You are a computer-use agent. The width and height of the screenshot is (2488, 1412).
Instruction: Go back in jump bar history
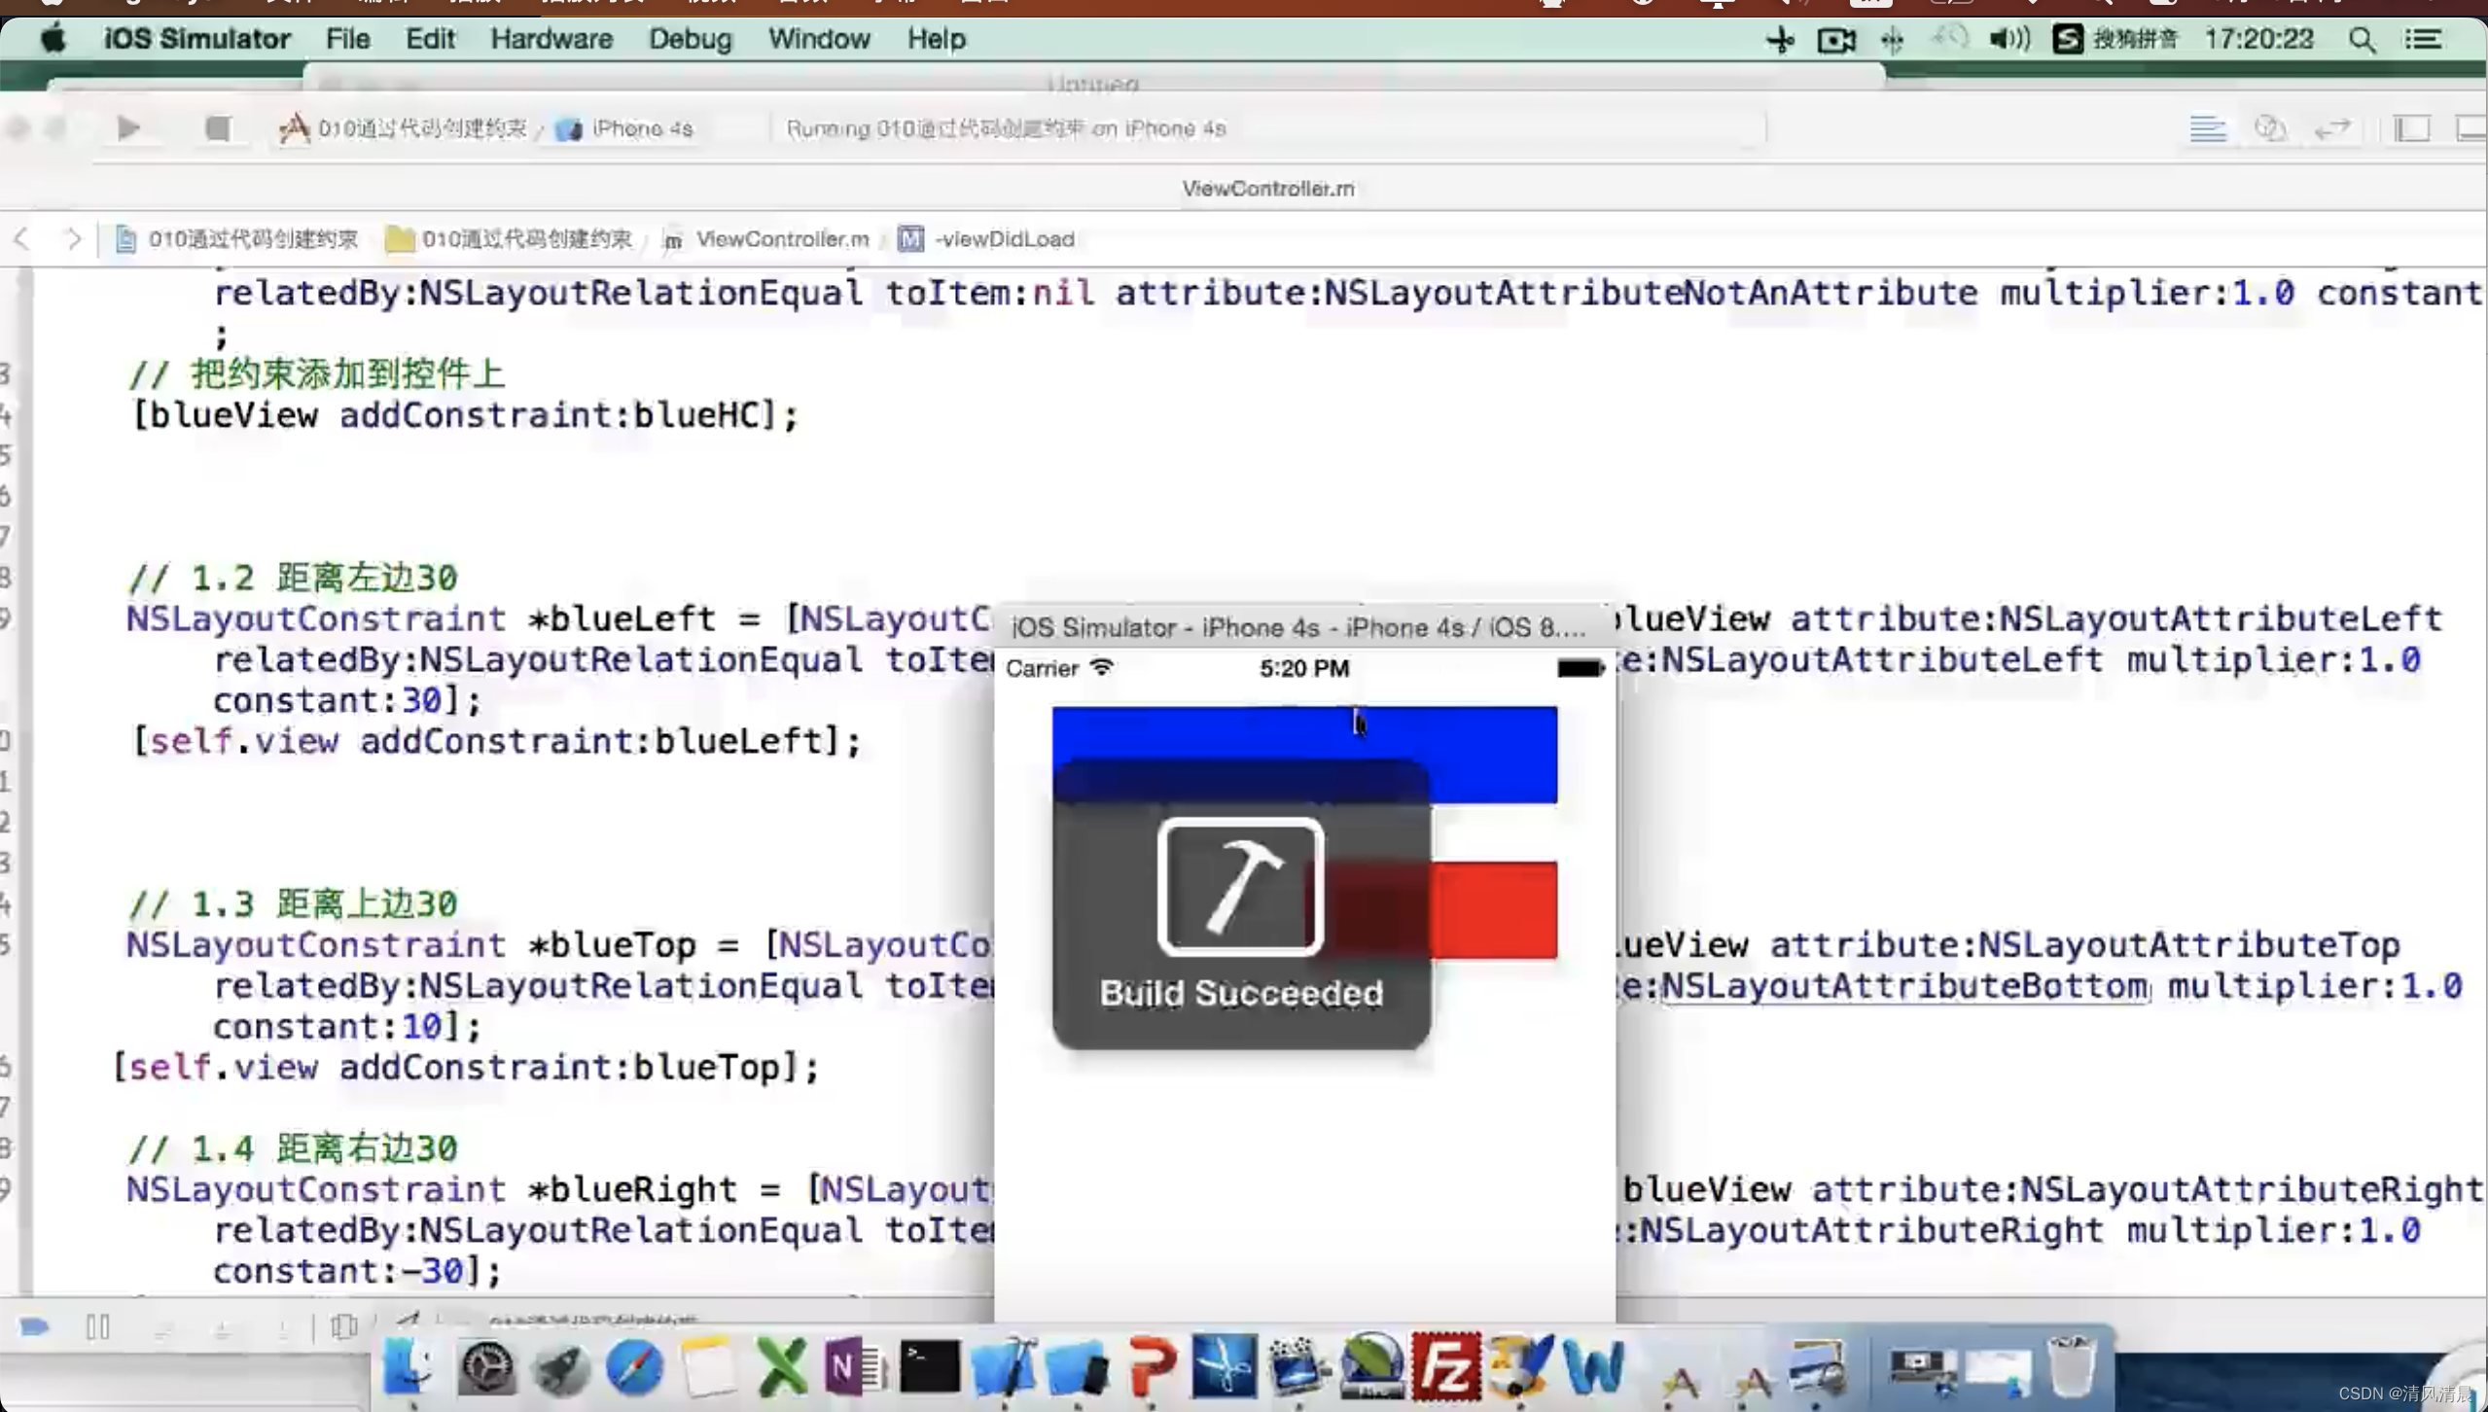[x=22, y=239]
